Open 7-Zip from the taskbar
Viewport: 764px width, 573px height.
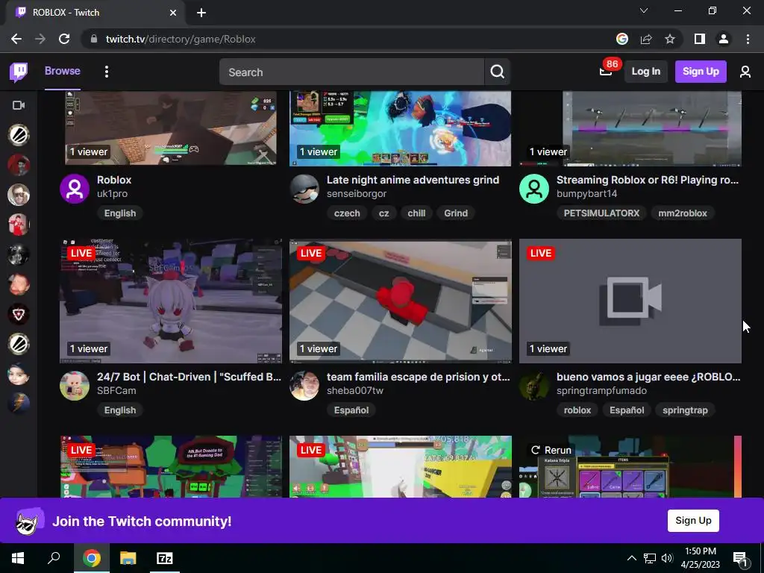(x=164, y=558)
